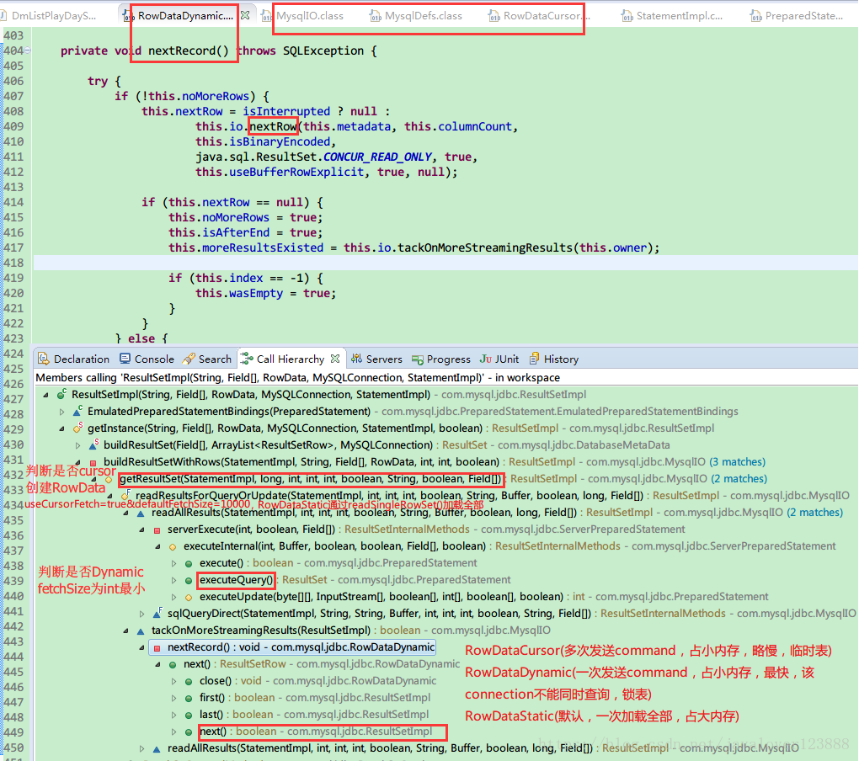Select the buildResultSetWithRows tree row
The height and width of the screenshot is (761, 859).
point(434,462)
